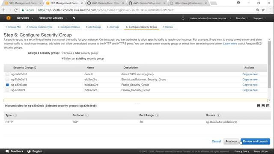Image resolution: width=274 pixels, height=154 pixels.
Task: Open the zoom magnifier icon in address bar
Action: 258,10
